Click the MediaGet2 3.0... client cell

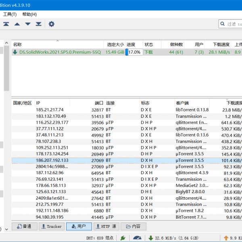192,186
